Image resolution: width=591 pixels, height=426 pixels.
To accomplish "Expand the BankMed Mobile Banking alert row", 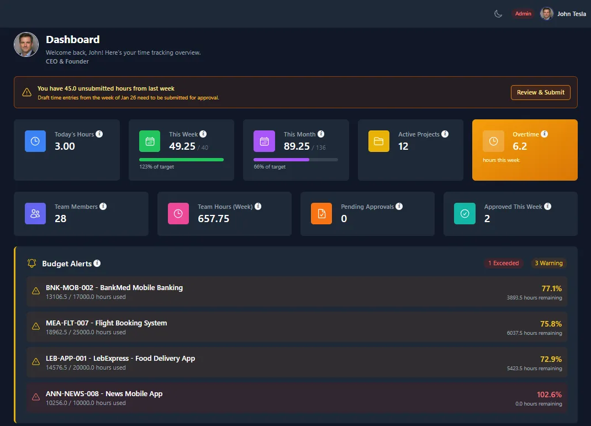I will 295,291.
